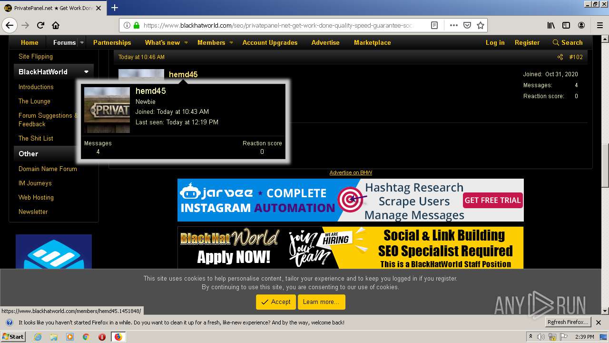Show hidden tray icons arrow
The height and width of the screenshot is (343, 609).
(x=530, y=337)
